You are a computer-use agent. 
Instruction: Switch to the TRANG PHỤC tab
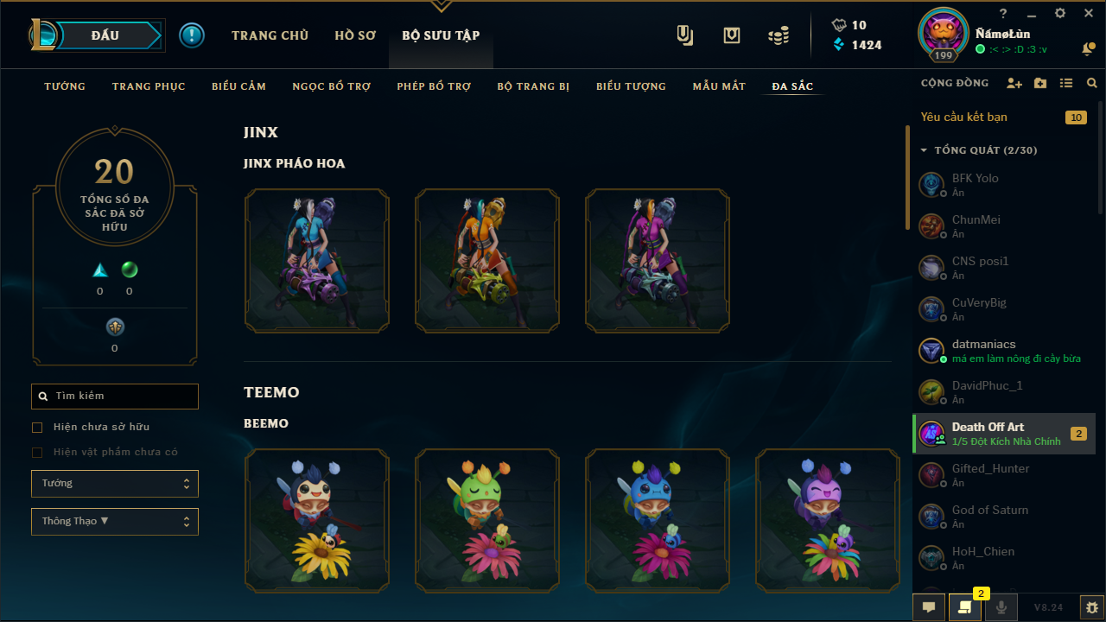coord(149,86)
